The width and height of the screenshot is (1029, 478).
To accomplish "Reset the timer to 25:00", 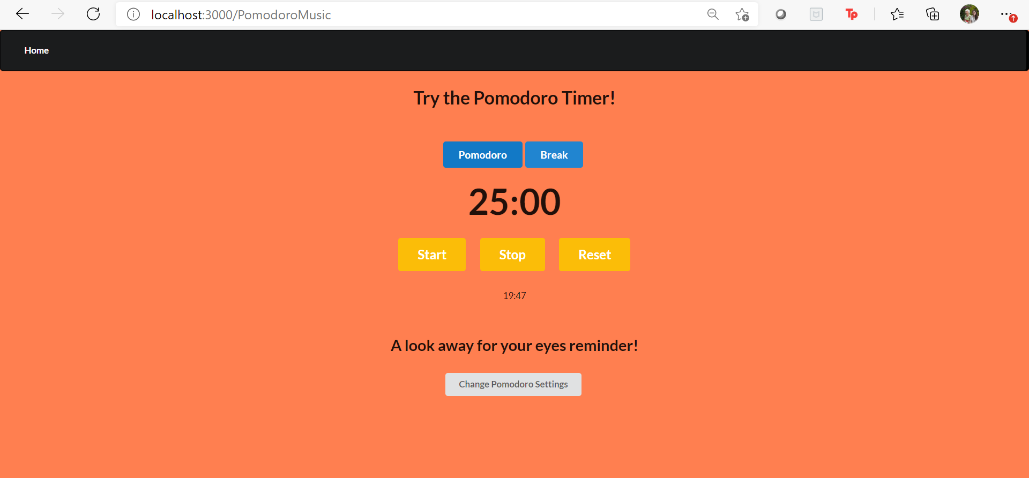I will 594,255.
